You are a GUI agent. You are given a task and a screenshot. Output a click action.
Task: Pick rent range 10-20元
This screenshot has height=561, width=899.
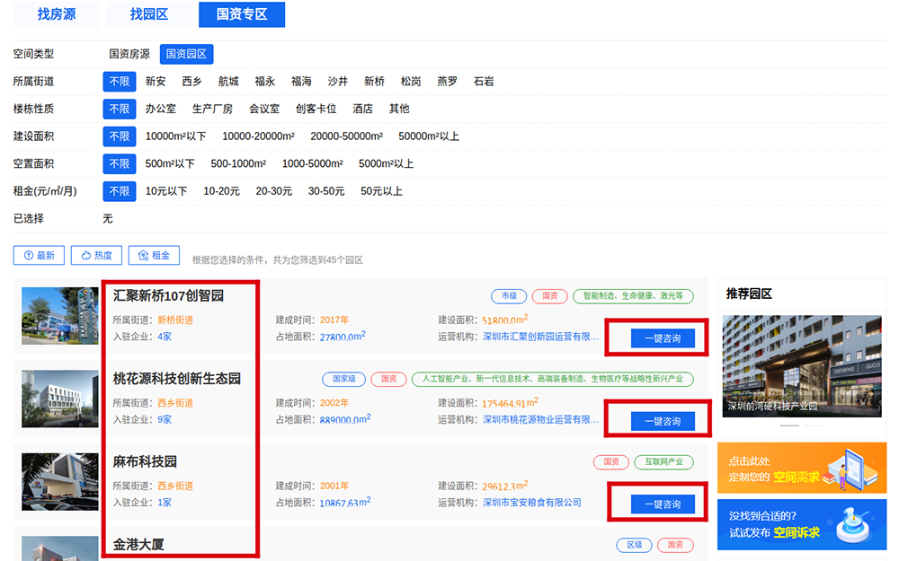coord(221,191)
